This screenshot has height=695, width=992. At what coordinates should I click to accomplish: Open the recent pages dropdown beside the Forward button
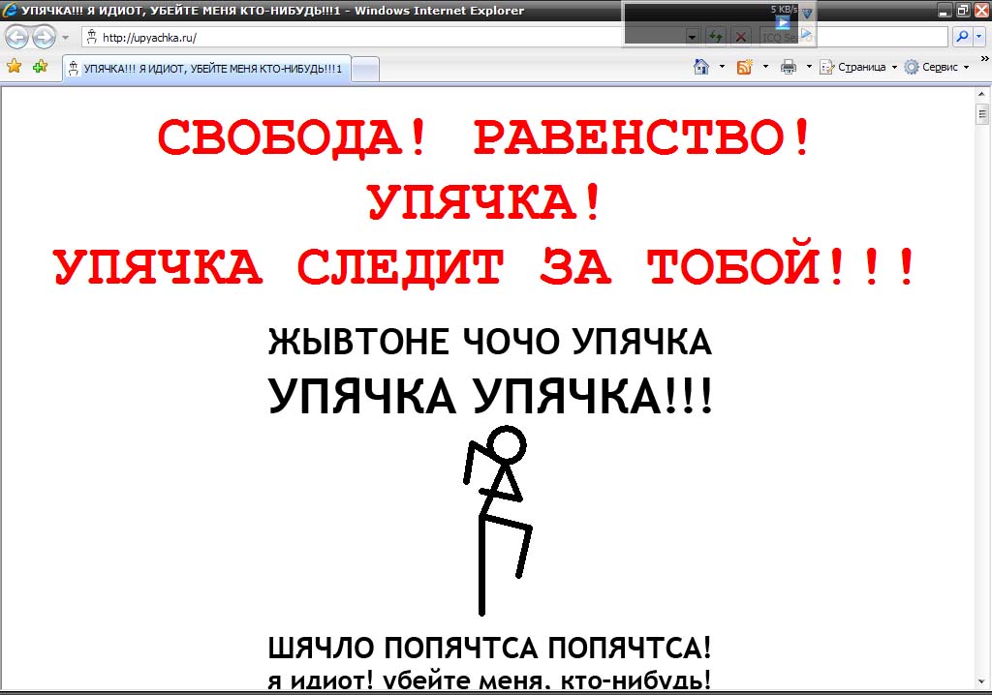pos(65,38)
